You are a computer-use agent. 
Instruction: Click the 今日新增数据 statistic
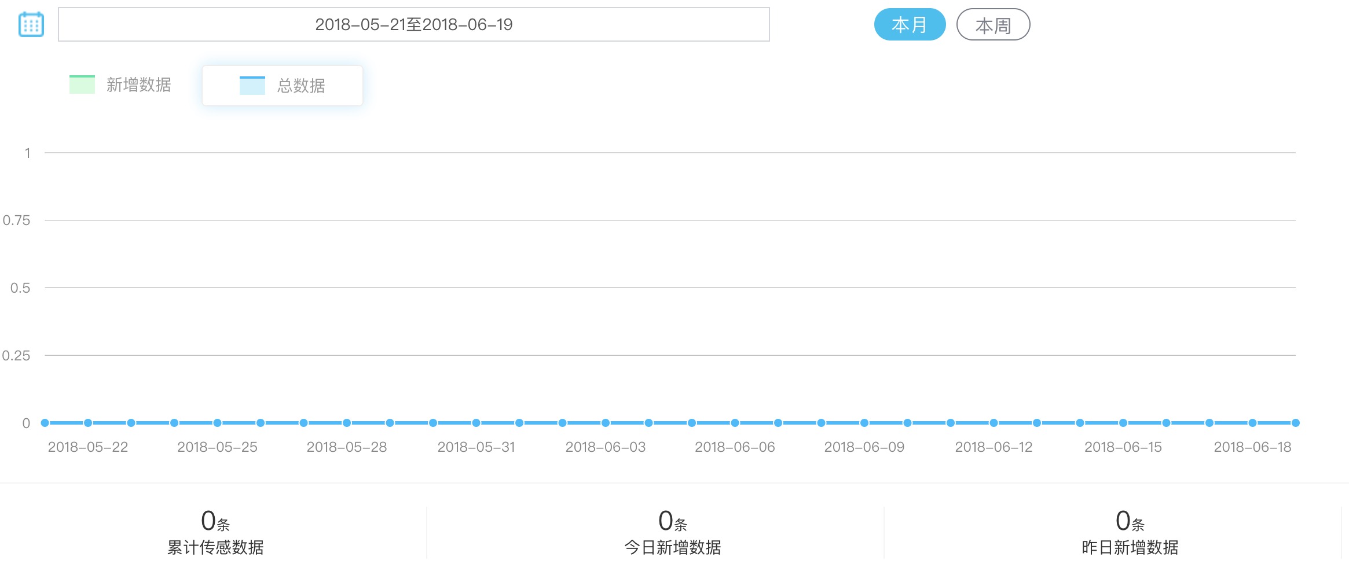pos(673,533)
